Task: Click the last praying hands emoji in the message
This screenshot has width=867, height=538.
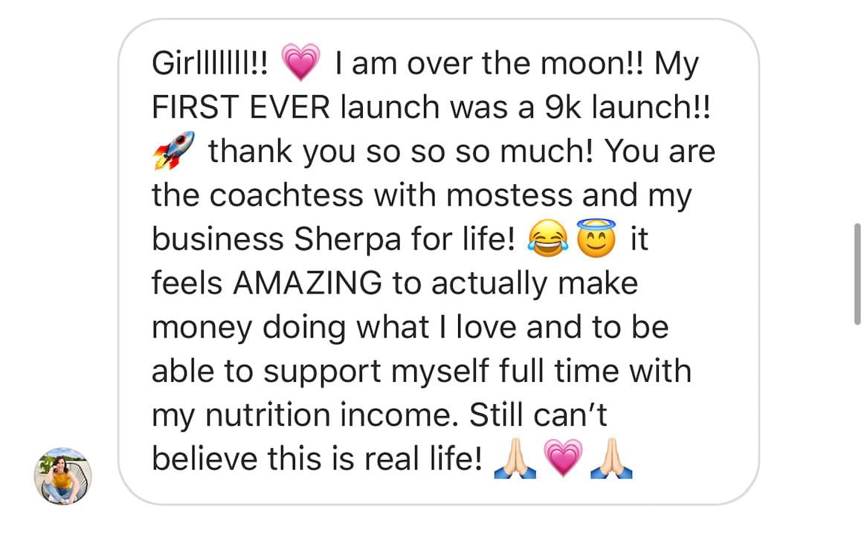Action: (611, 458)
